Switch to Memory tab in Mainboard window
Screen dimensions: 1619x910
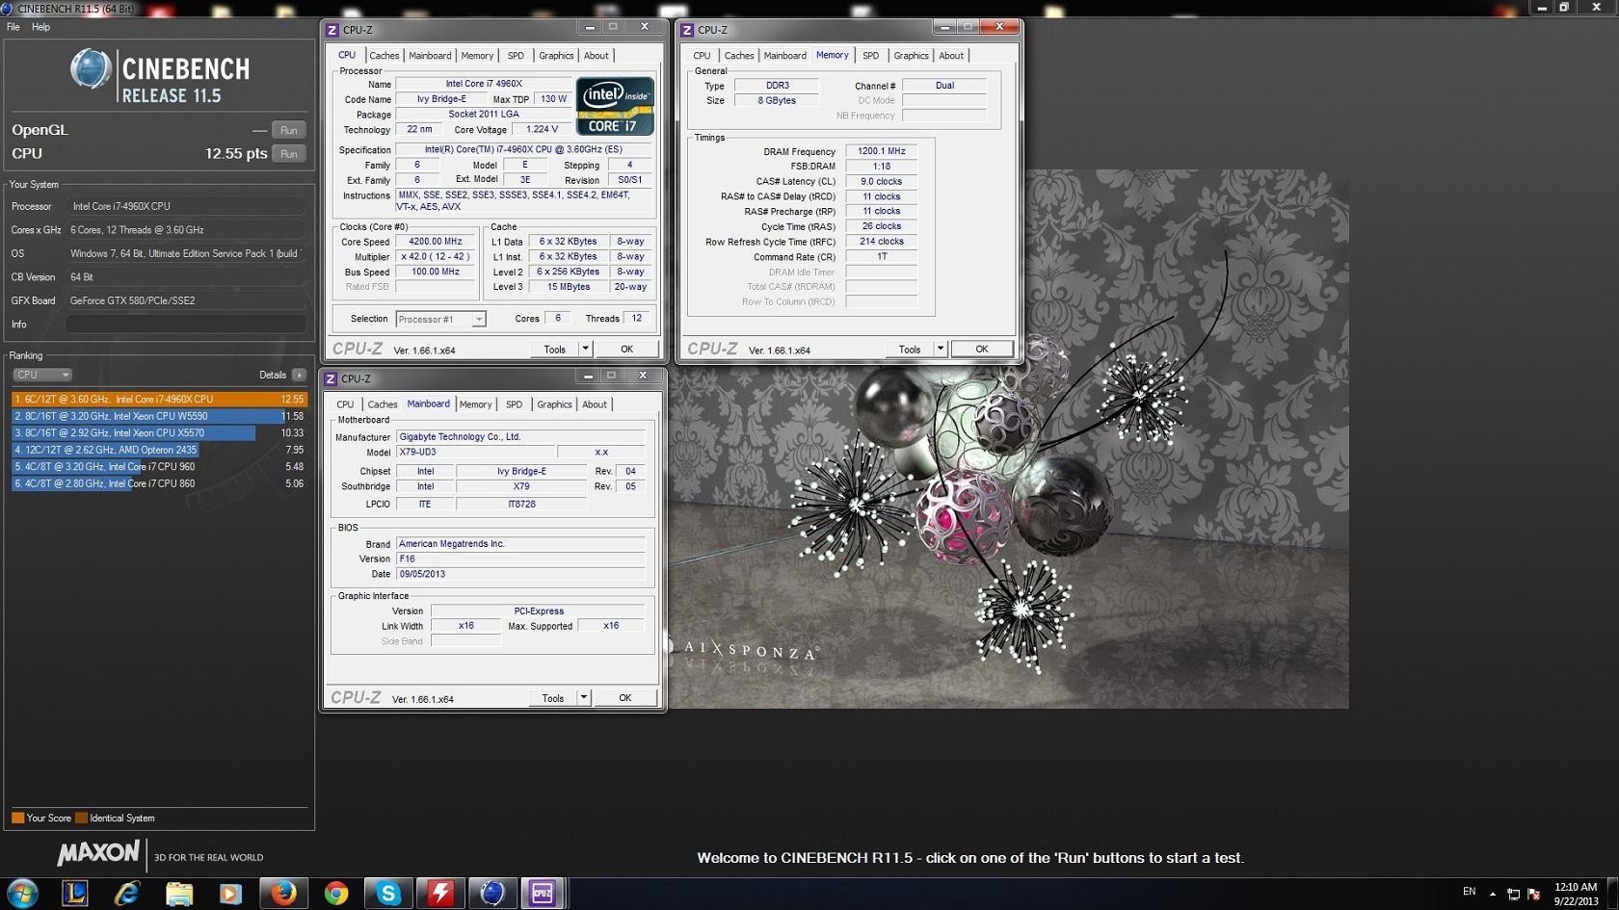coord(475,404)
